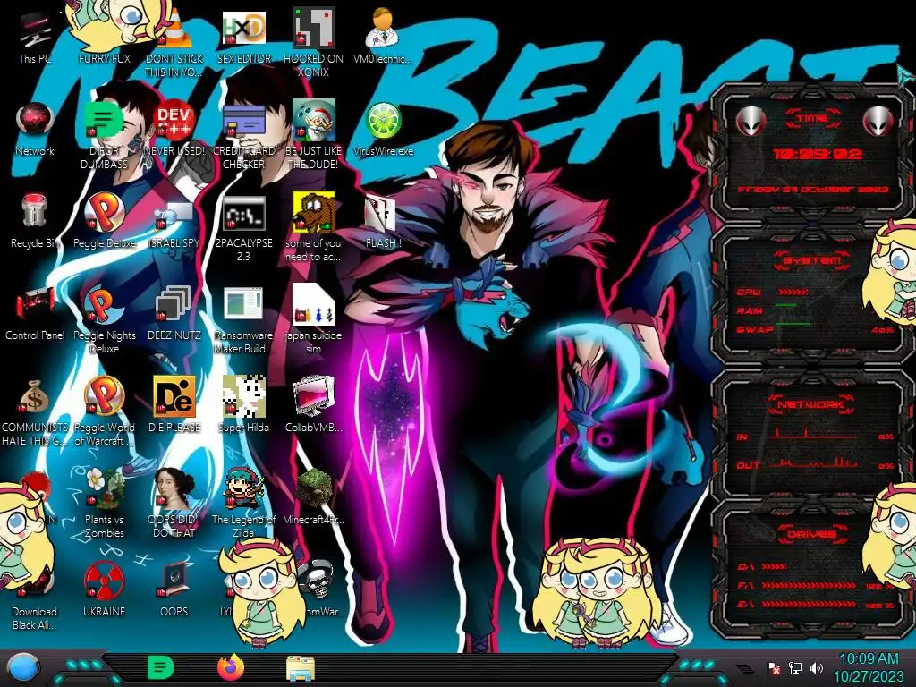916x687 pixels.
Task: Click the E:\ drive usage bar
Action: pyautogui.click(x=810, y=605)
